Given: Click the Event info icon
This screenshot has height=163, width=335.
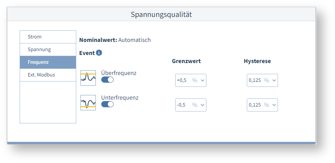Looking at the screenshot, I should pyautogui.click(x=99, y=53).
